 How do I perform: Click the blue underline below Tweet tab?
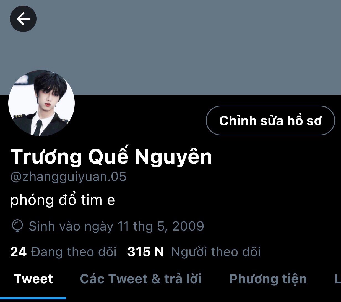[x=33, y=298]
